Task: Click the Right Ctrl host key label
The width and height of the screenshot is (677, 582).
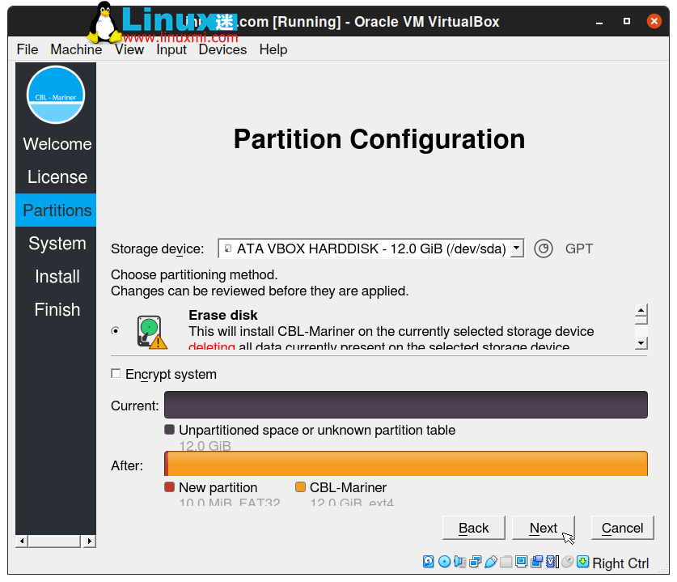Action: (x=620, y=563)
